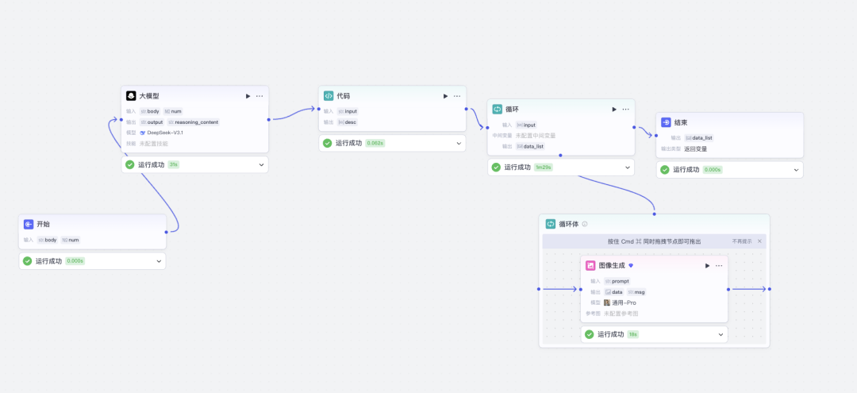Image resolution: width=857 pixels, height=393 pixels.
Task: Click the 循环体 container loop icon
Action: tap(551, 224)
